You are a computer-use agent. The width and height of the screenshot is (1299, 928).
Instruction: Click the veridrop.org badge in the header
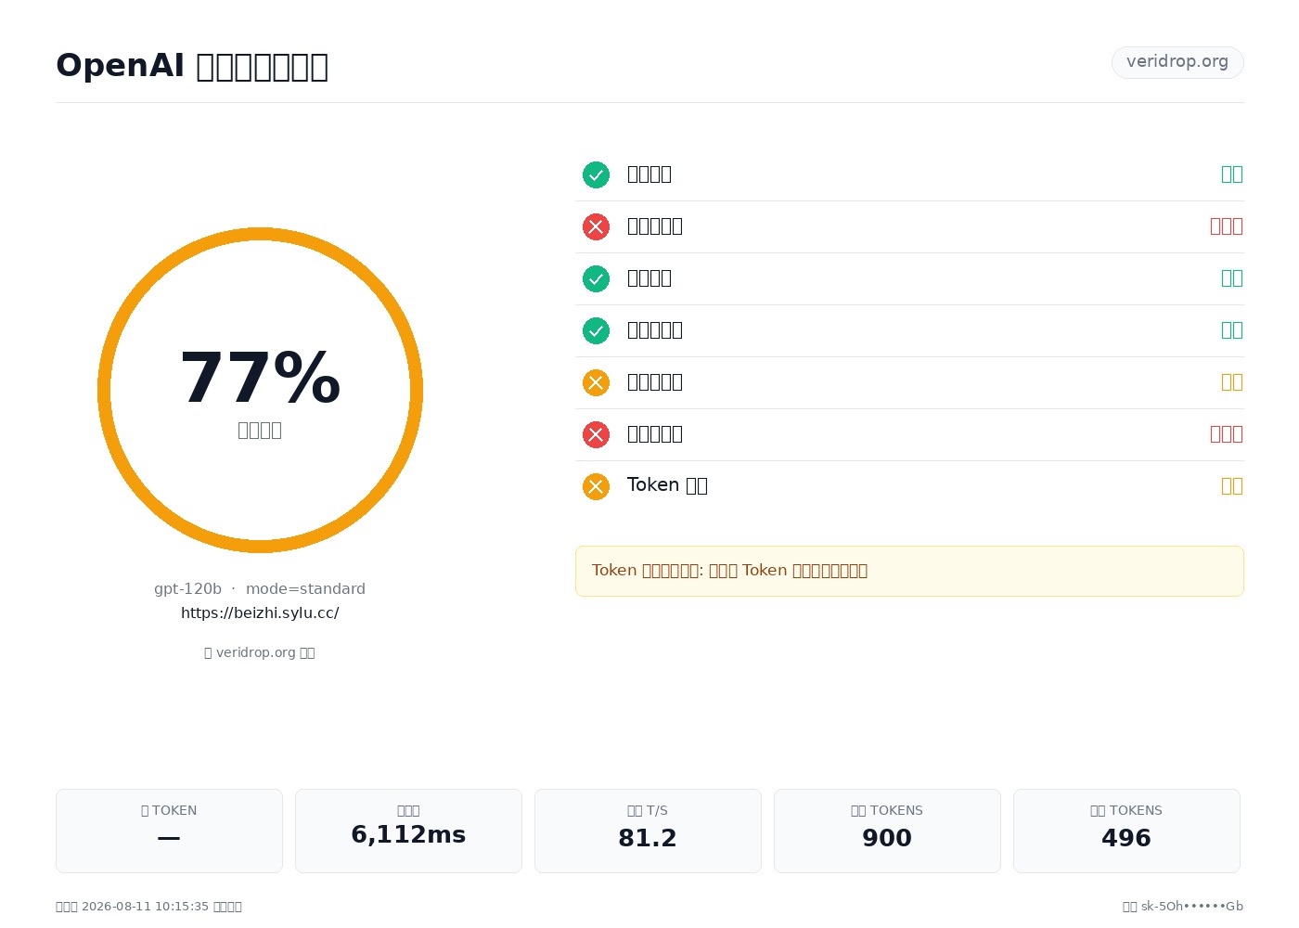1177,62
